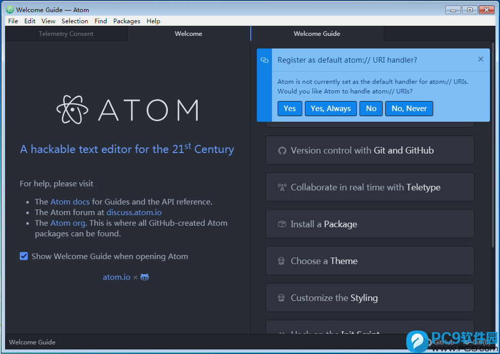
Task: Uncheck Show Welcome Guide when opening Atom
Action: point(24,256)
